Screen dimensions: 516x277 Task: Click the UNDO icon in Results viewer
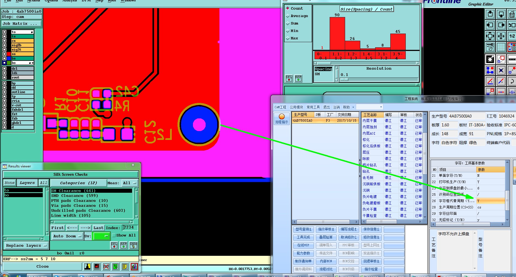click(x=133, y=245)
